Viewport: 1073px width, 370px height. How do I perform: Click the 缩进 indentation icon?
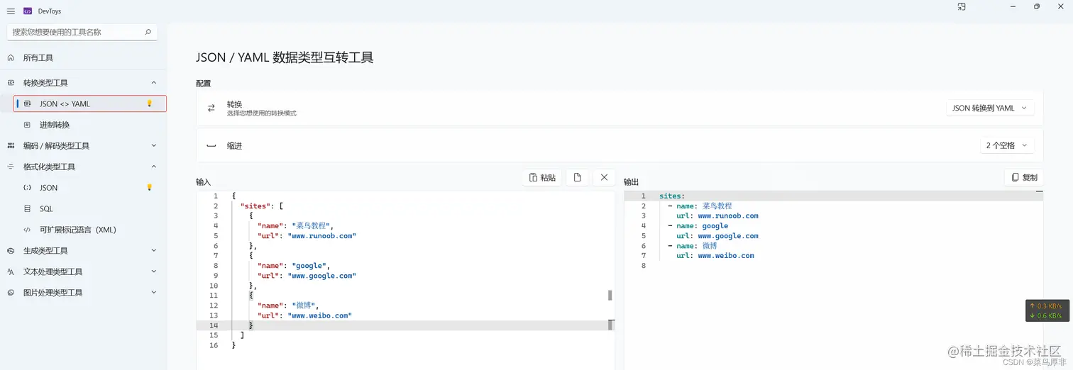click(x=211, y=145)
